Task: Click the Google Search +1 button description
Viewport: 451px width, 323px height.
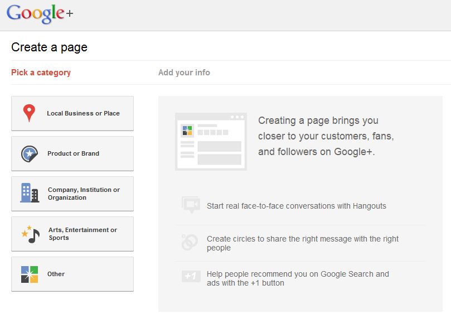Action: (298, 278)
